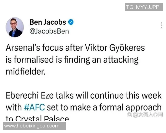Click the TG: MYYJJPP label
Screen dimensions: 166x133
[x=143, y=7]
